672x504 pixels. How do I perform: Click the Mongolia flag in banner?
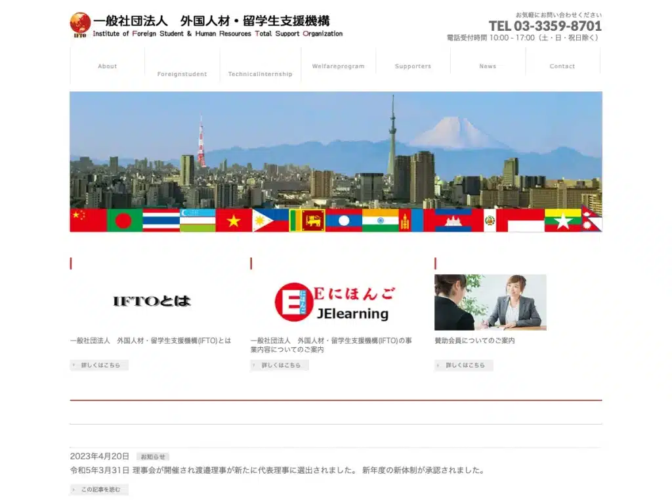click(411, 220)
